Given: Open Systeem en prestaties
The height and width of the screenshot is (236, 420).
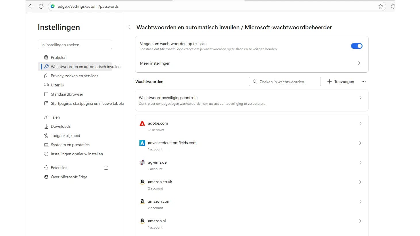Looking at the screenshot, I should point(75,145).
